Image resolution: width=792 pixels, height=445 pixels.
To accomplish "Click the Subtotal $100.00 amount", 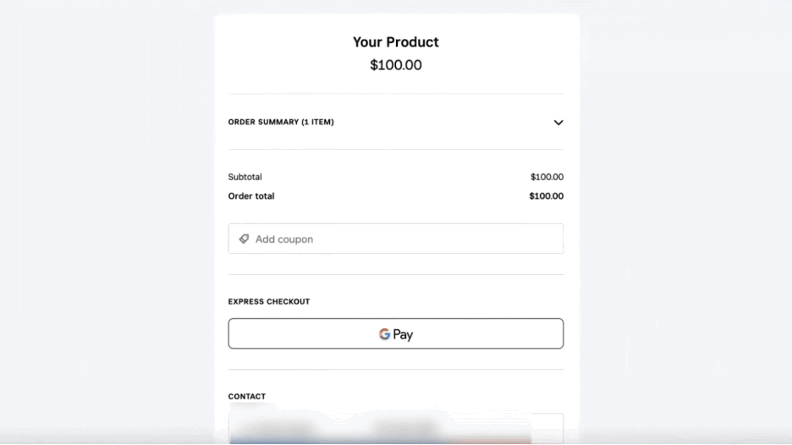I will tap(547, 177).
